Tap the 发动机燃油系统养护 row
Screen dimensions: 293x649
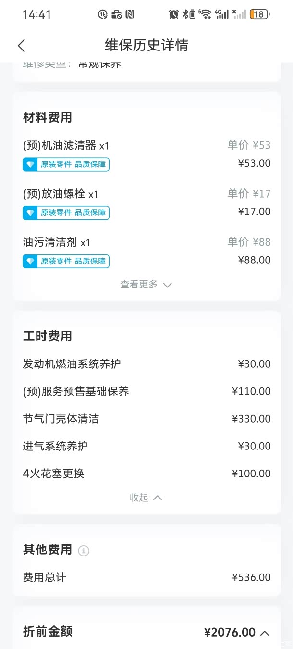72,364
